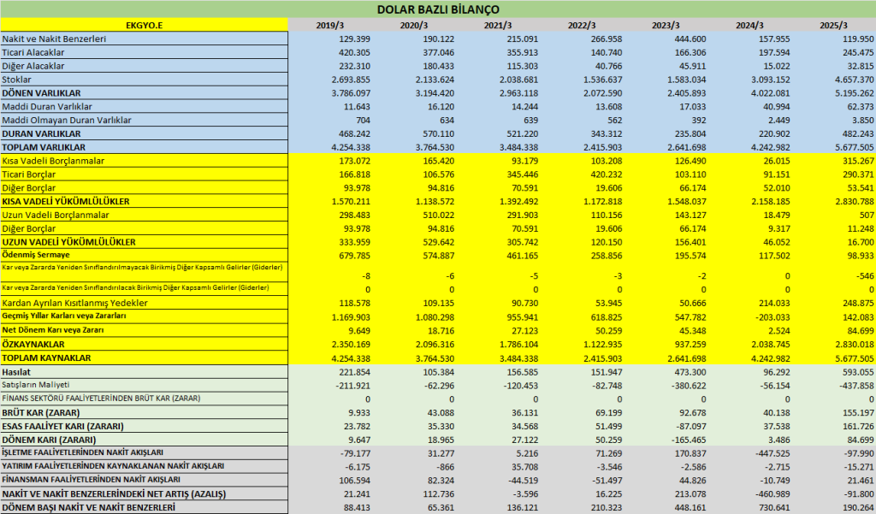This screenshot has height=514, width=876.
Task: Select the DÖNEM BAŞI NAKİT VE NAKİT BENZERLERİ label
Action: [88, 507]
